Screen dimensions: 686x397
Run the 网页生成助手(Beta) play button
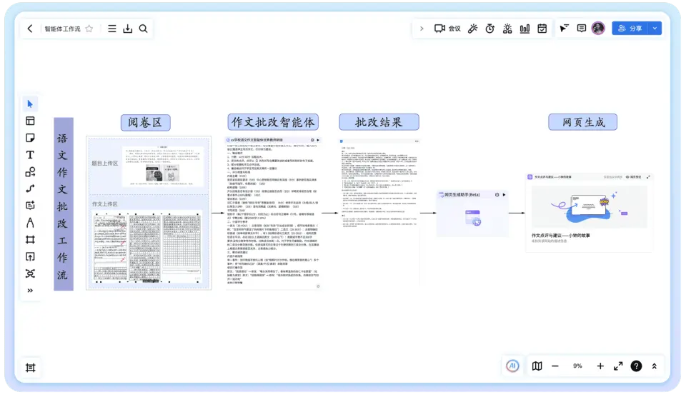point(504,194)
